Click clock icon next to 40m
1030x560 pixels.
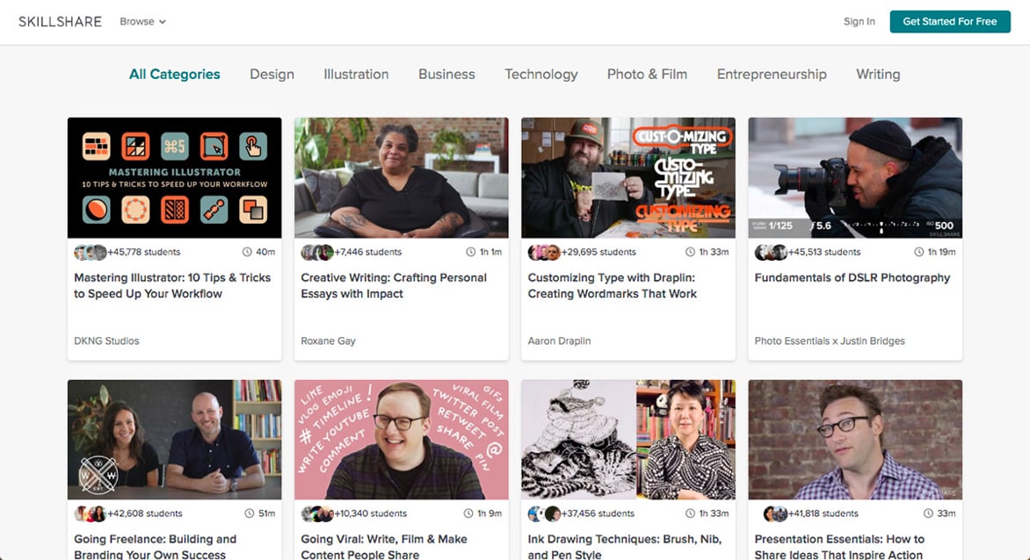click(247, 252)
